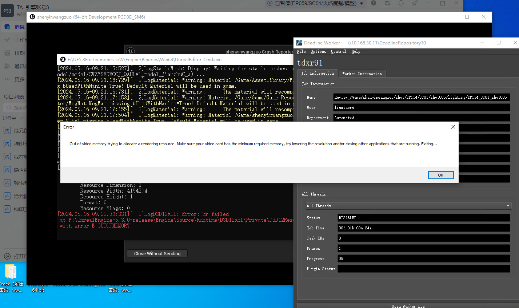The width and height of the screenshot is (519, 308).
Task: Open the File menu in Deadline Worker
Action: 301,52
